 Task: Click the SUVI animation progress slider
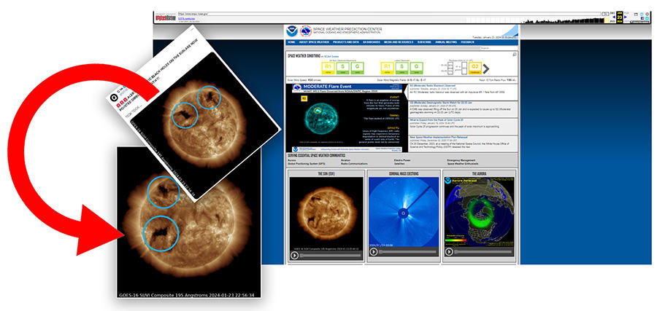coord(331,255)
